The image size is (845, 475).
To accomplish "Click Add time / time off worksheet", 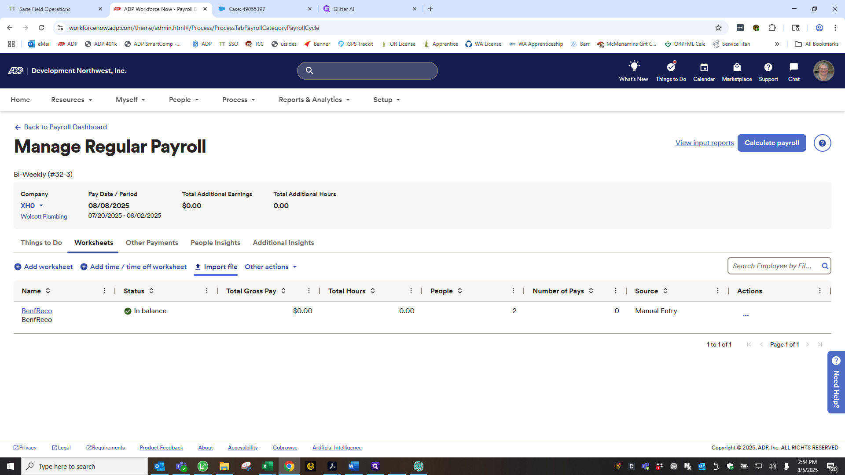I will (133, 267).
